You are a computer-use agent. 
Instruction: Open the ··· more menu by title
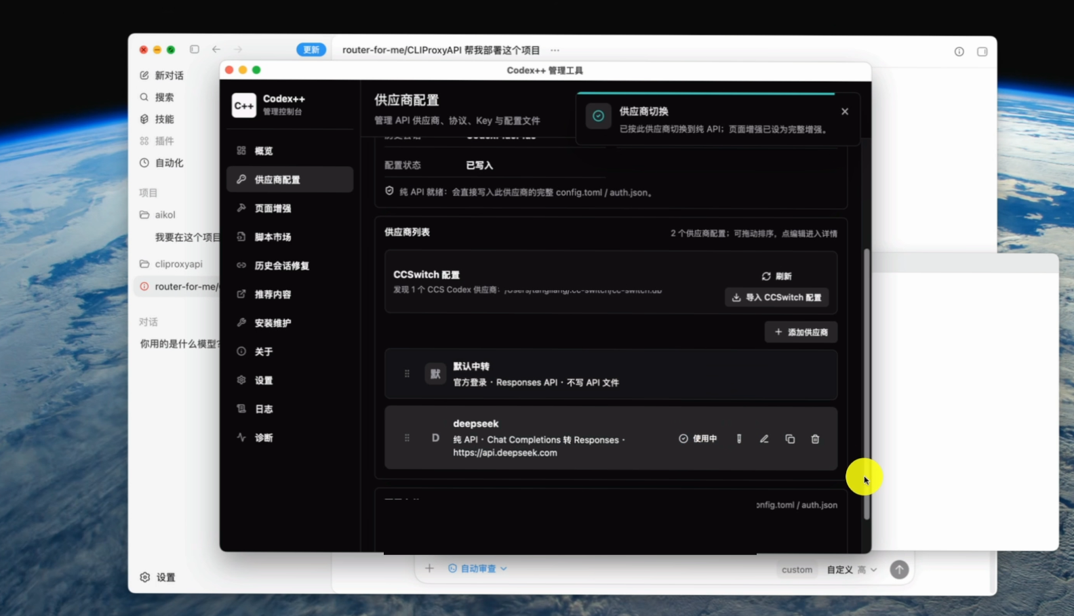pos(555,50)
